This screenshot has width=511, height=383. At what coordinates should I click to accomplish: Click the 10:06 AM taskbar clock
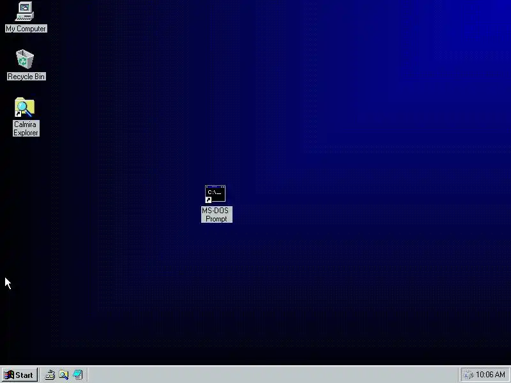491,375
